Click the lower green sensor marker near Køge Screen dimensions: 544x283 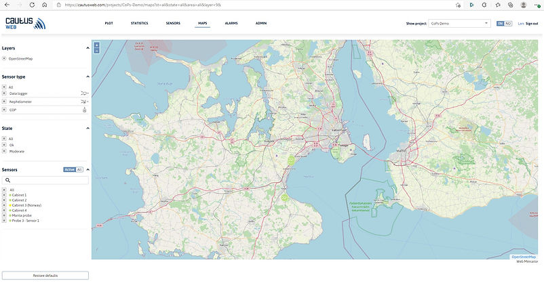click(285, 198)
